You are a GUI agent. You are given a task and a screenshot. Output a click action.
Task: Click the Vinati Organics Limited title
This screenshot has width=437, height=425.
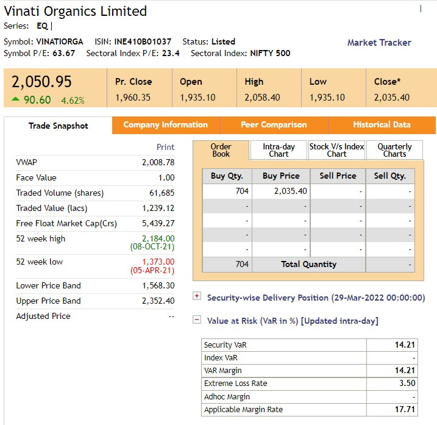click(75, 12)
